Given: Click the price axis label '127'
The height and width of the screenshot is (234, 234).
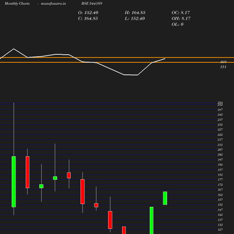Looking at the screenshot, I should point(220,230).
